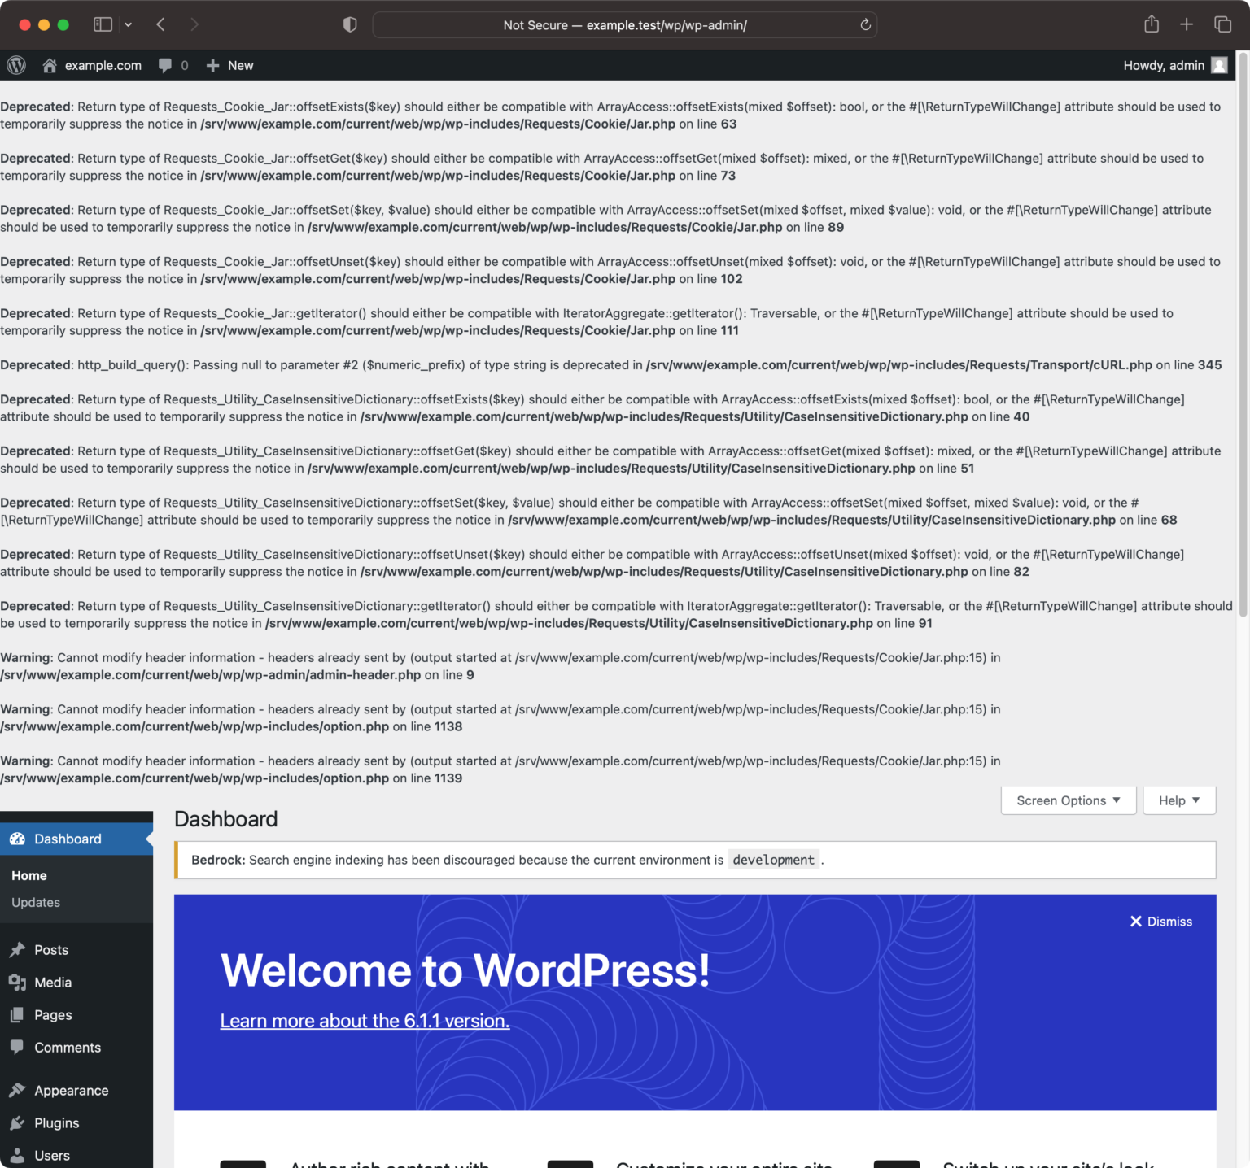
Task: Show Safari tab overview
Action: [1222, 24]
